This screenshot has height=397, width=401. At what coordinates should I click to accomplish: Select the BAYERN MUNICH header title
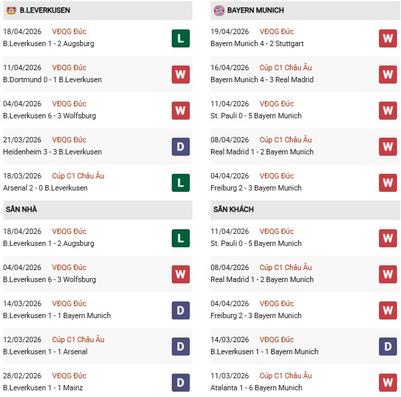255,11
